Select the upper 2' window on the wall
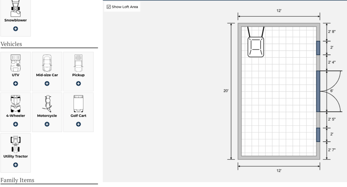Screen dimensions: 347x187 318,48
